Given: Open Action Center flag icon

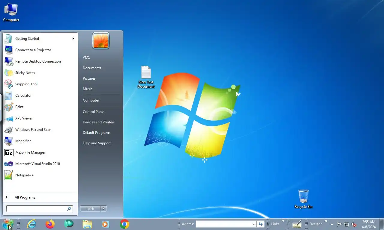Looking at the screenshot, I should 339,224.
